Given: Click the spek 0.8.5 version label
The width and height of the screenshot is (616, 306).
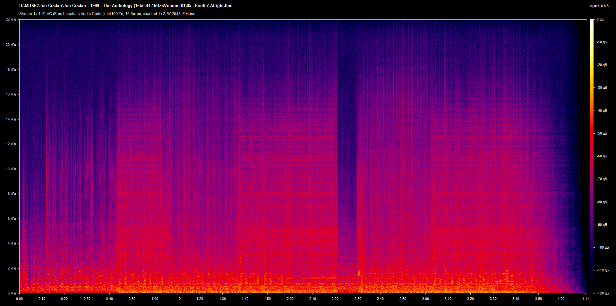Looking at the screenshot, I should coord(599,6).
